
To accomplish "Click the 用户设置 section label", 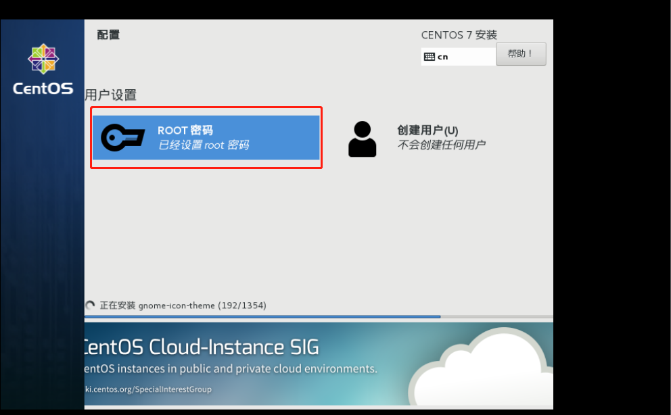I will (110, 95).
